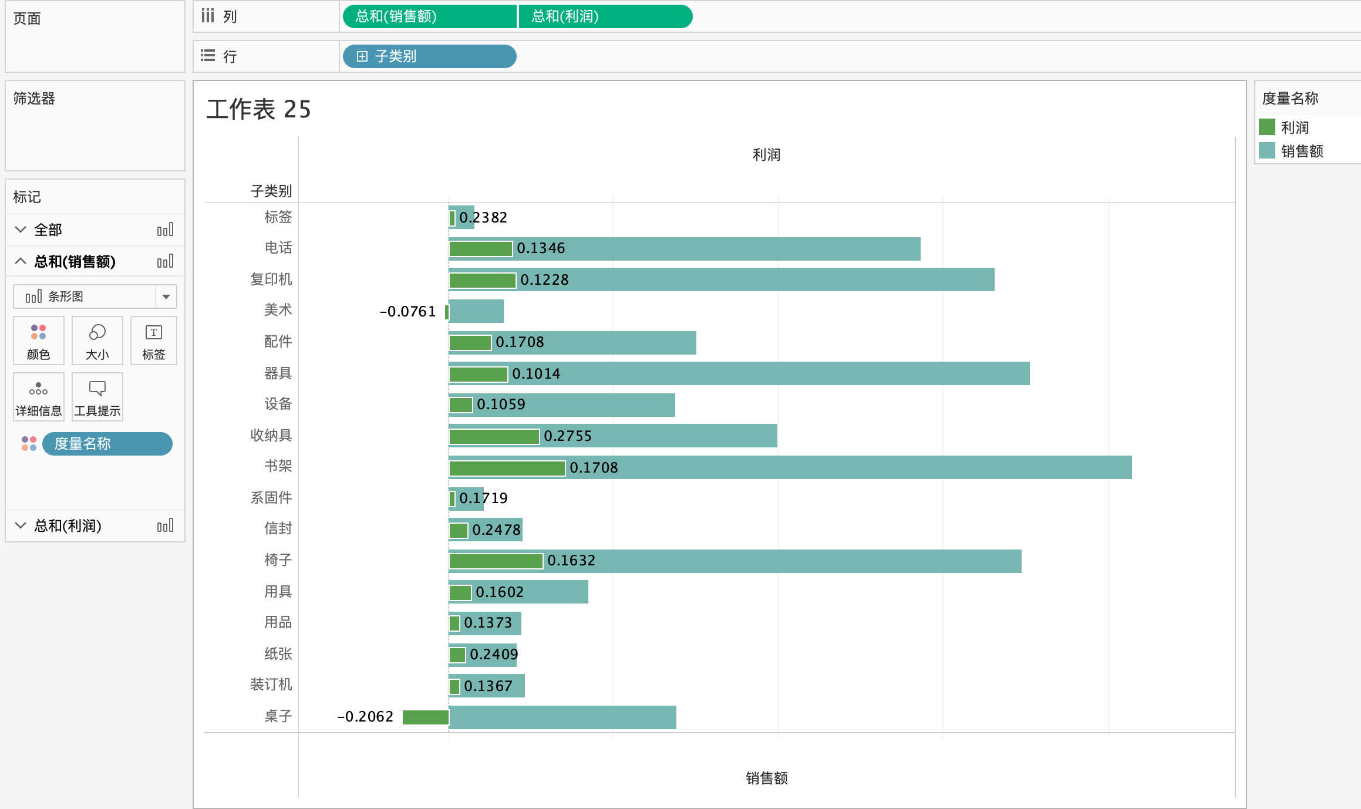This screenshot has height=809, width=1361.
Task: Expand the 总和(利润) marks section chevron
Action: [x=21, y=525]
